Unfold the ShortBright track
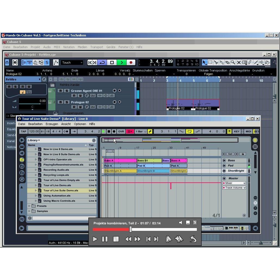The height and width of the screenshot is (280, 280). [x=224, y=171]
